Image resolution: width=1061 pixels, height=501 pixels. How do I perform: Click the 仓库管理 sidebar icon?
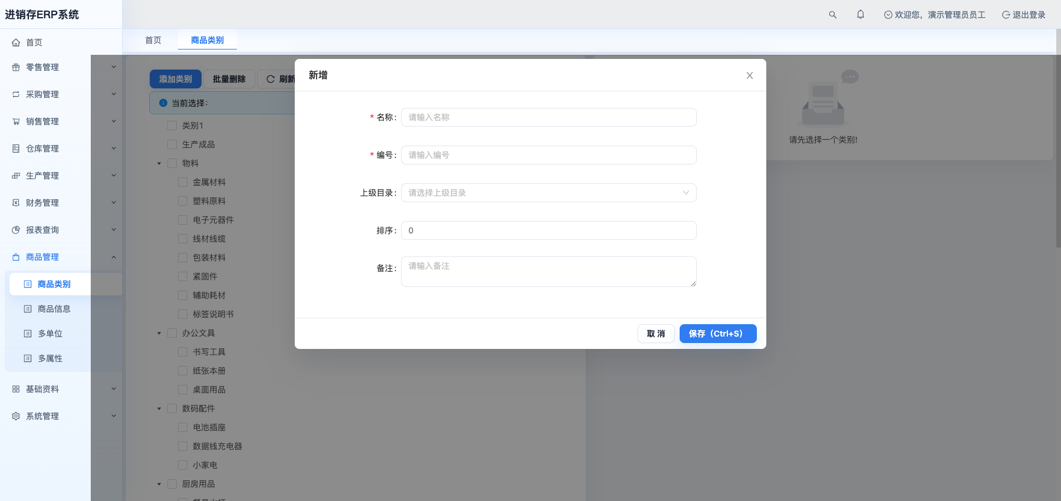click(16, 149)
